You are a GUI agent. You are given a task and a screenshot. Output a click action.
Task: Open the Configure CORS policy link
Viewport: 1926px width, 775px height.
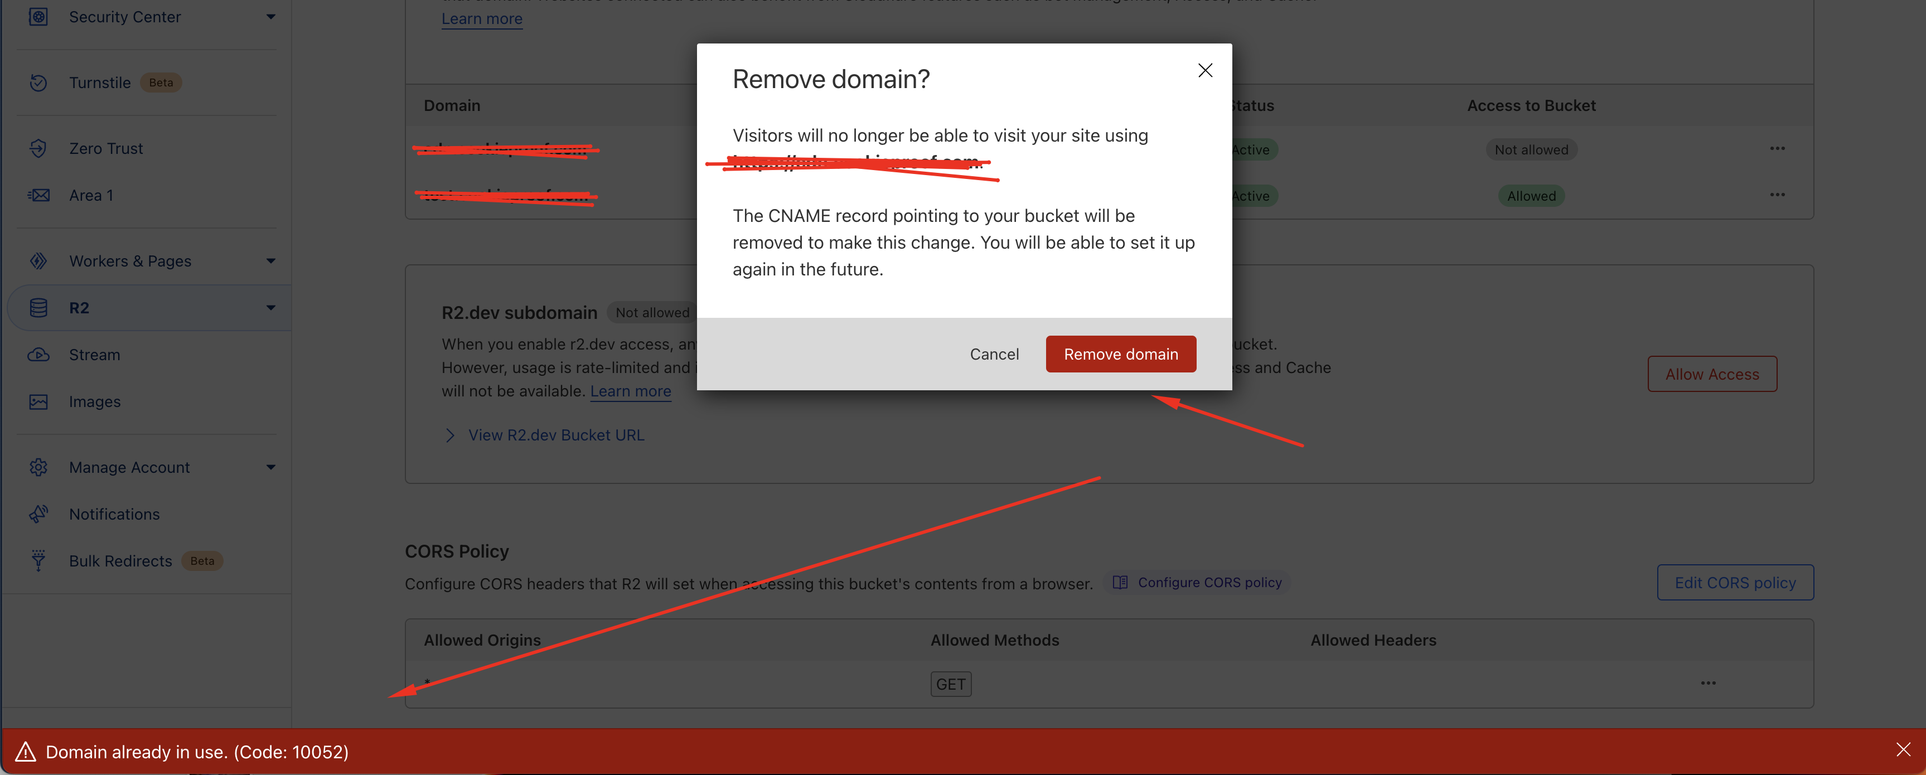pyautogui.click(x=1209, y=582)
